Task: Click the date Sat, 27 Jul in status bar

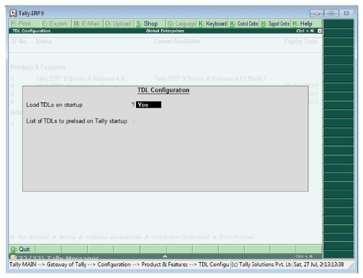Action: pos(308,265)
